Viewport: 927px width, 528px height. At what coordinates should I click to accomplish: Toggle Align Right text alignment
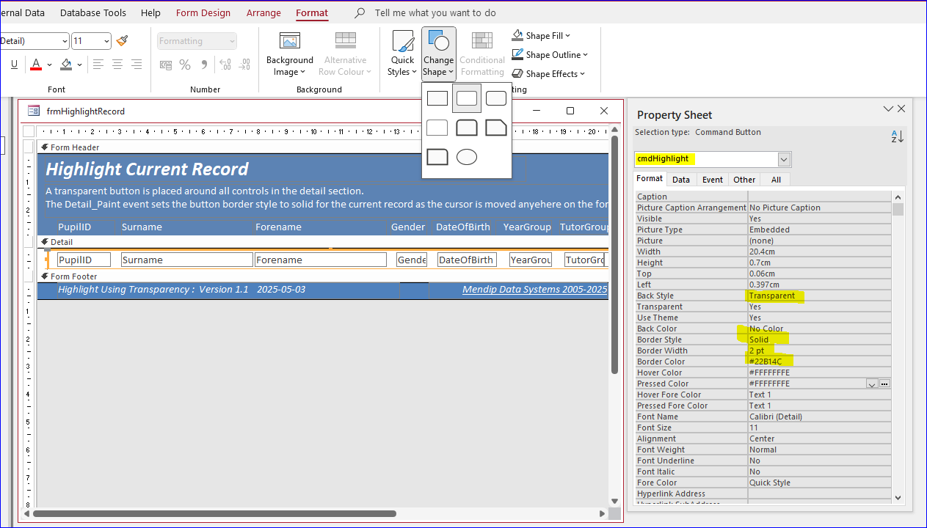(x=136, y=65)
